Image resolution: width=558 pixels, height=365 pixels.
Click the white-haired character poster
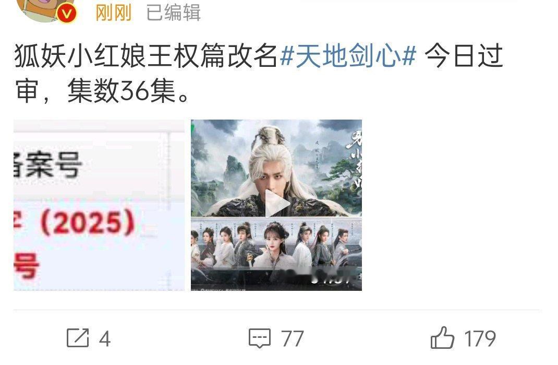pos(276,168)
